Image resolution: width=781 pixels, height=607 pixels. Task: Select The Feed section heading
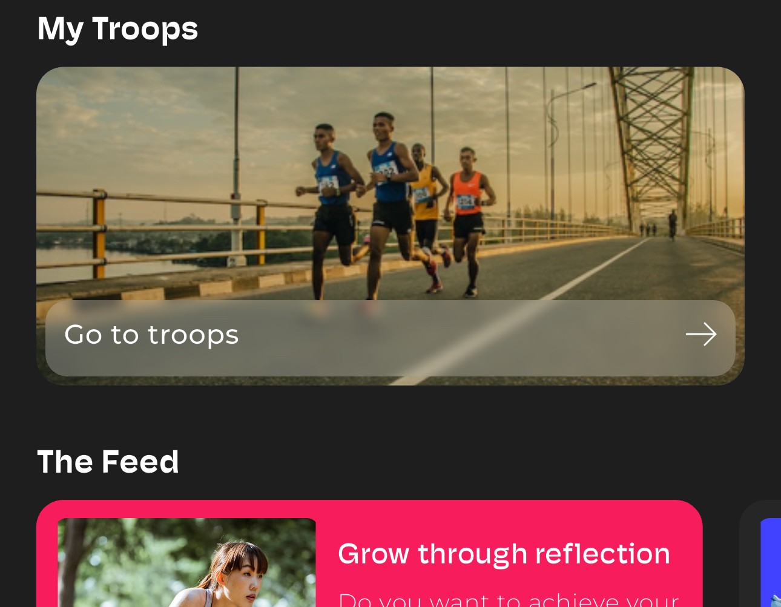coord(108,462)
